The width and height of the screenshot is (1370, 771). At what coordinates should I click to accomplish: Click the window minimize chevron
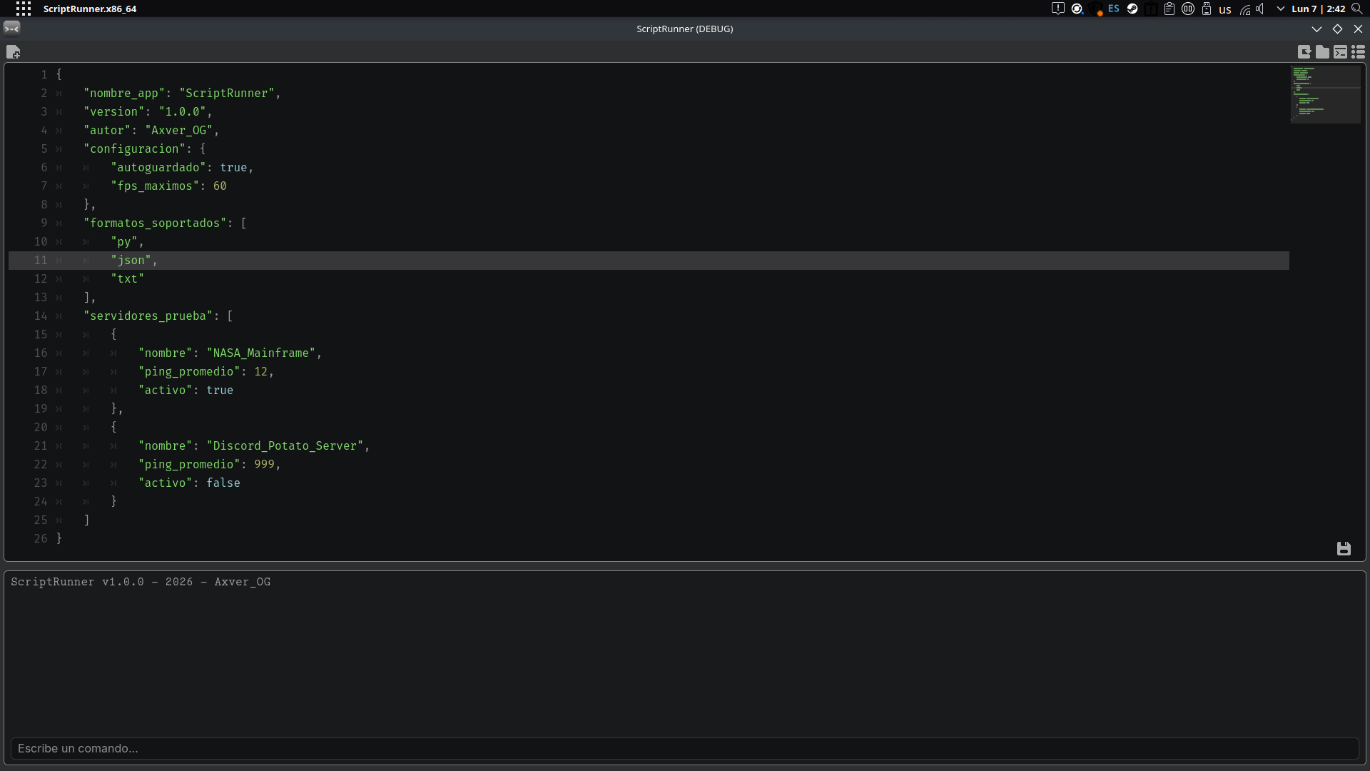tap(1316, 29)
